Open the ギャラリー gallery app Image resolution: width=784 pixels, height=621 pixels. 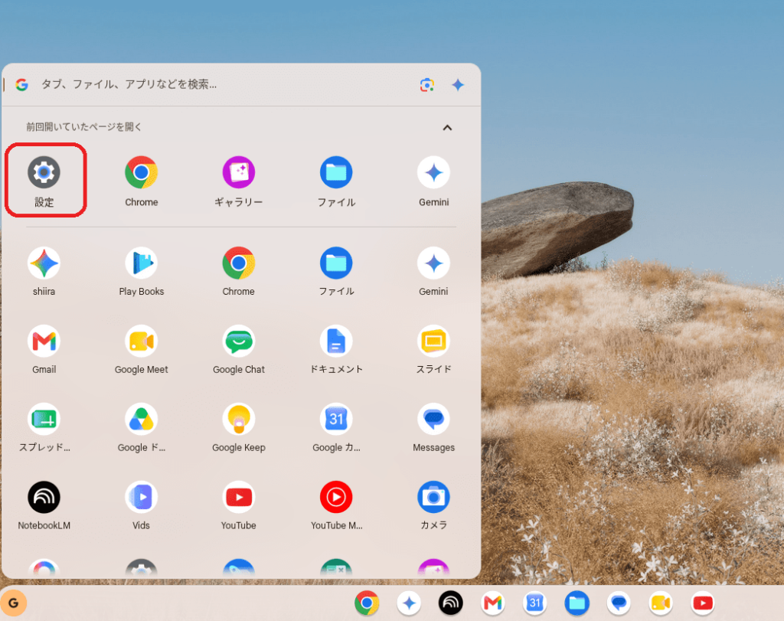click(x=239, y=181)
